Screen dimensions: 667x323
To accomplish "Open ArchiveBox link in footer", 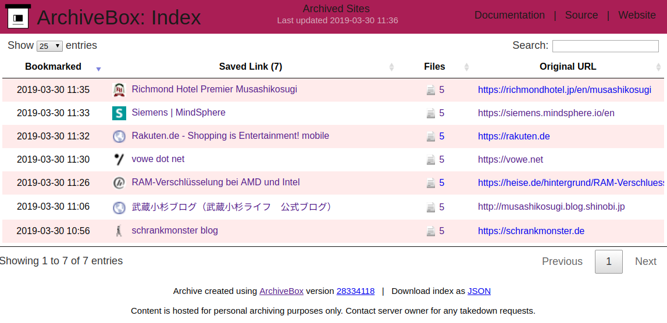I will coord(281,291).
